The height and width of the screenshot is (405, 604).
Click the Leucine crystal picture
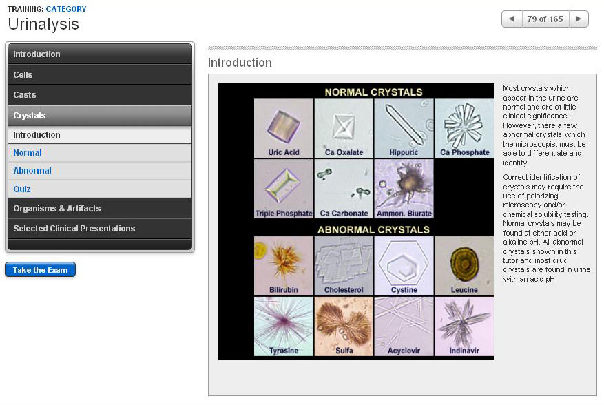(464, 262)
